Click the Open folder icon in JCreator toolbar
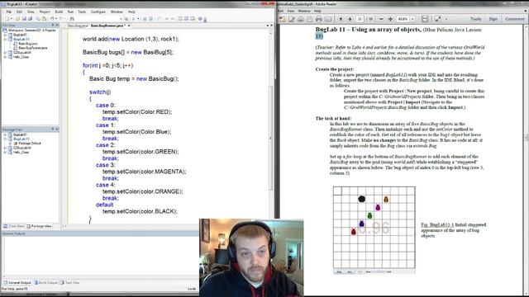 [17, 19]
